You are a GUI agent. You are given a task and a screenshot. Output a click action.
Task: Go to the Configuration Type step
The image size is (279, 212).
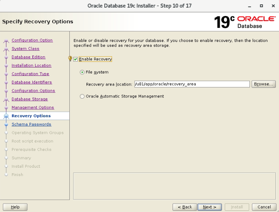pyautogui.click(x=30, y=74)
